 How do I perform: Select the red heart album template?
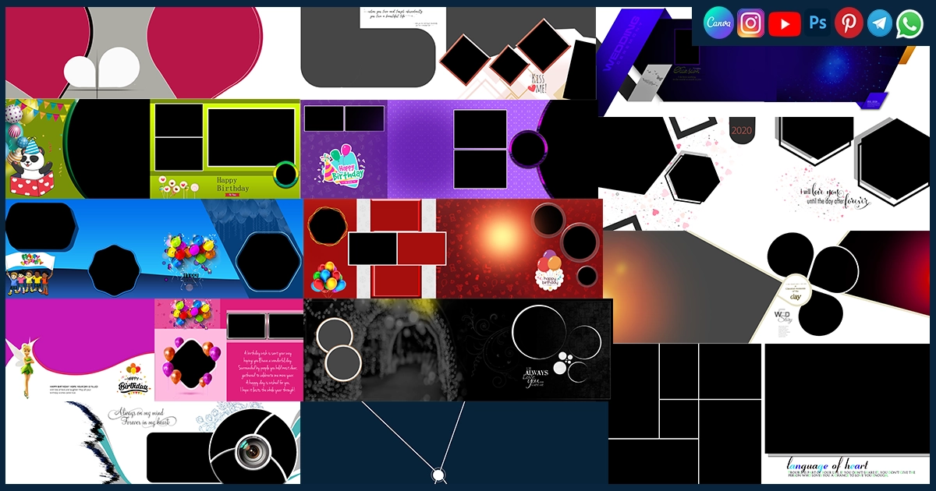point(152,53)
